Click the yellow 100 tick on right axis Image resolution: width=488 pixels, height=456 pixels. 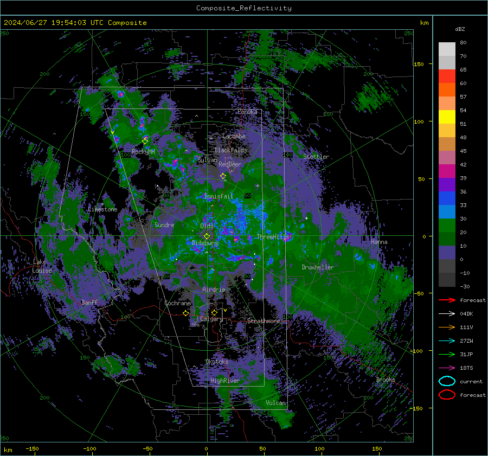tap(419, 121)
